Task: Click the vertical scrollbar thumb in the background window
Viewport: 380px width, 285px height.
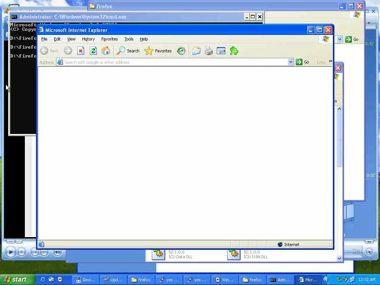Action: [x=339, y=140]
